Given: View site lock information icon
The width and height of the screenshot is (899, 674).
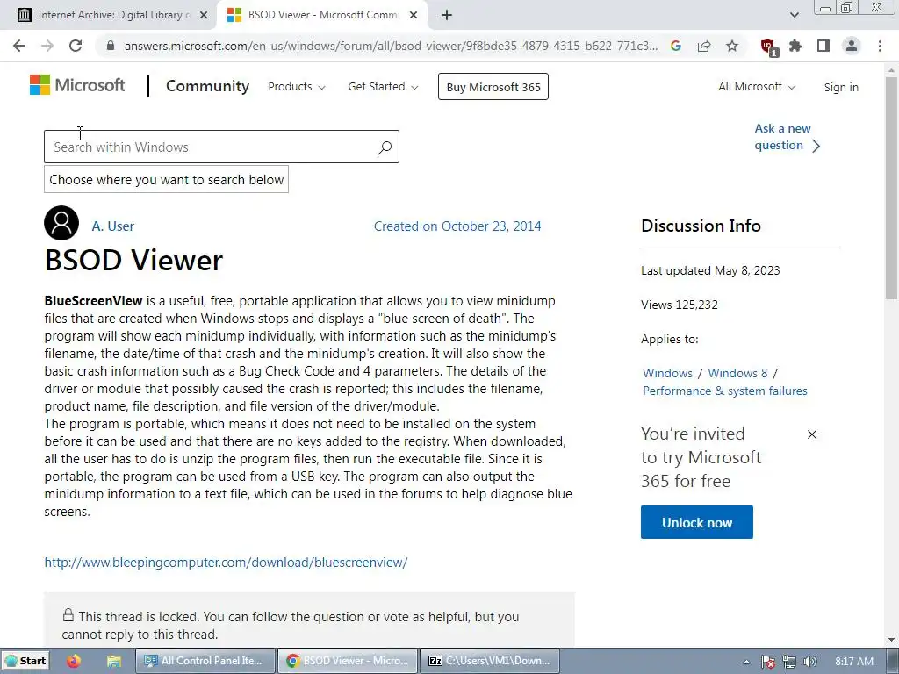Looking at the screenshot, I should 111,46.
